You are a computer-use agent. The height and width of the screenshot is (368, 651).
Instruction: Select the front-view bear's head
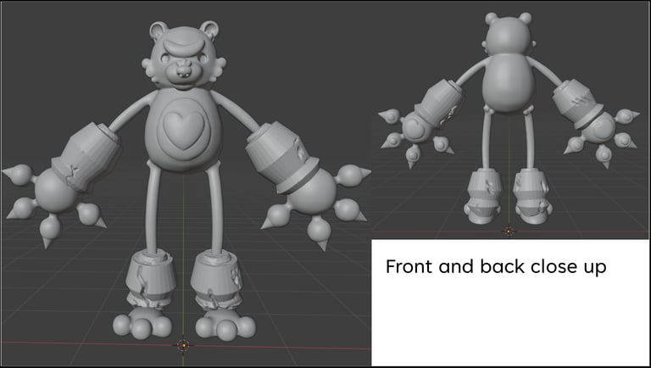(184, 56)
